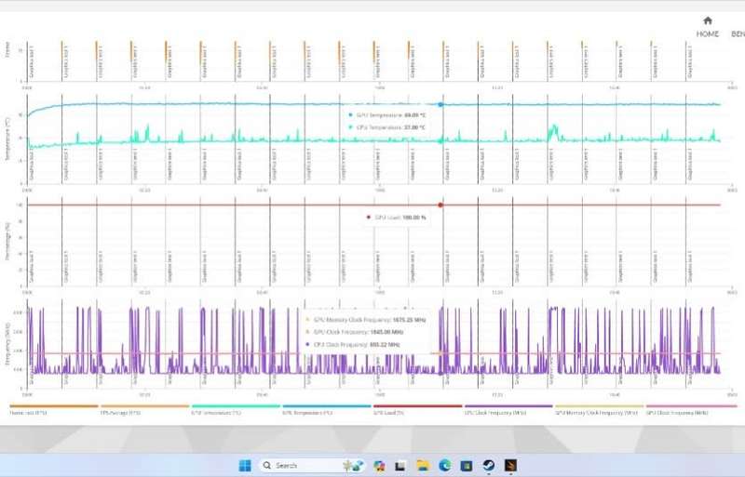Screen dimensions: 745x477
Task: Open File Explorer from the taskbar
Action: (x=423, y=466)
